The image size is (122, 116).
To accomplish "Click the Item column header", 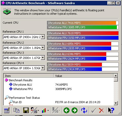I will click(x=29, y=76).
